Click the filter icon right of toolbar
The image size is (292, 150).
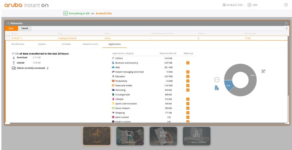coord(286,29)
